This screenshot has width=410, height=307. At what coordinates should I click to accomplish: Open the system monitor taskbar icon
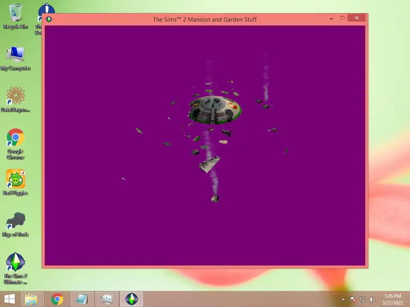(107, 299)
